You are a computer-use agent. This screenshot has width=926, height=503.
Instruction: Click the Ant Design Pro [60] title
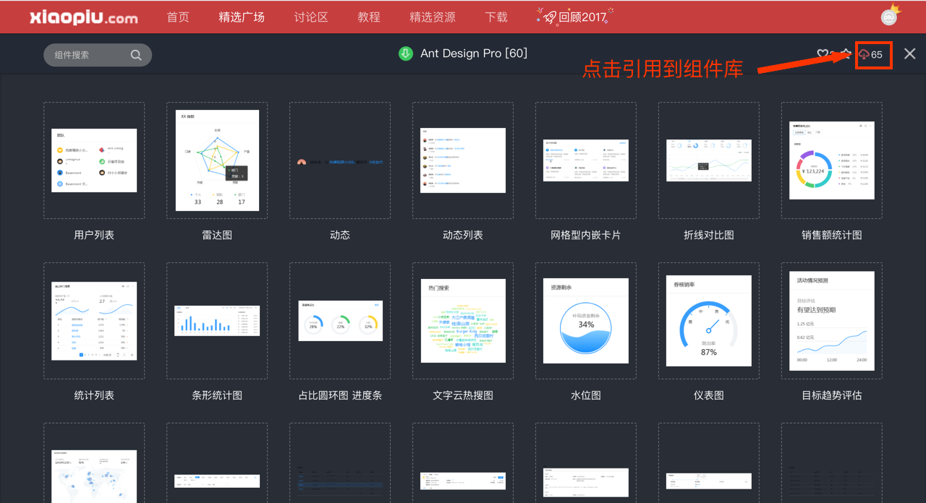(x=474, y=53)
